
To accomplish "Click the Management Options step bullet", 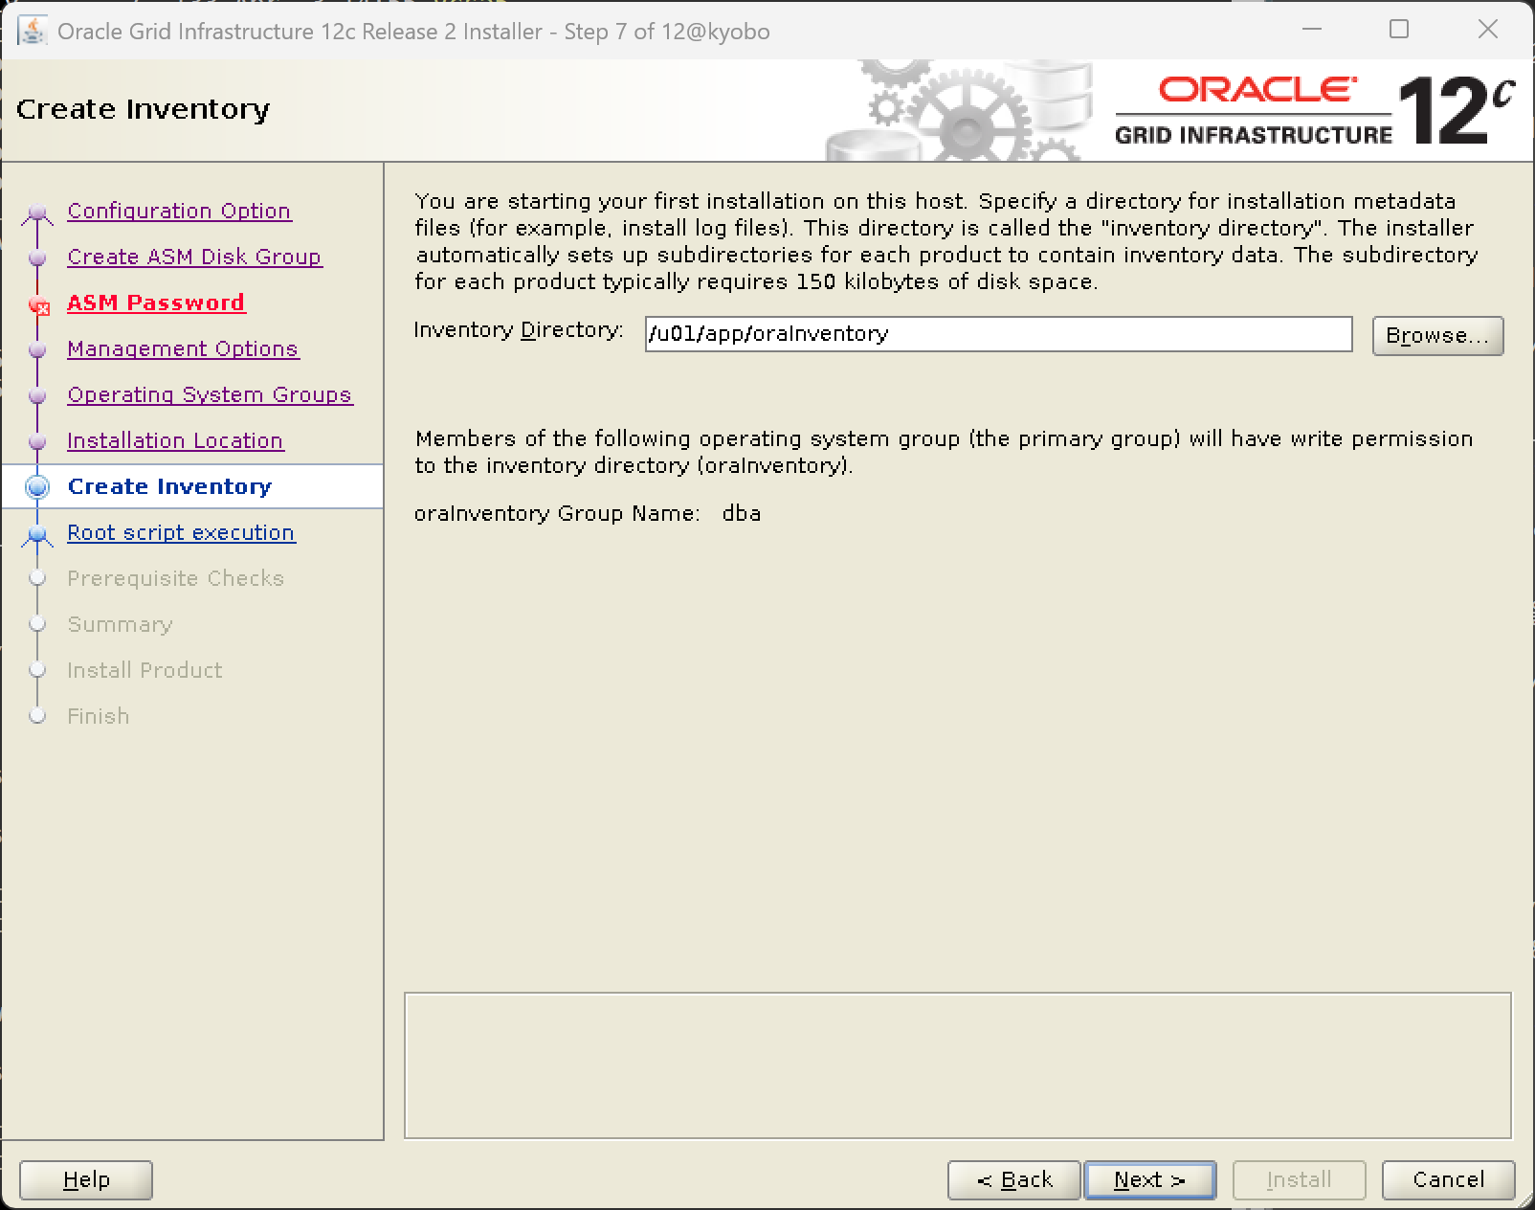I will [37, 350].
